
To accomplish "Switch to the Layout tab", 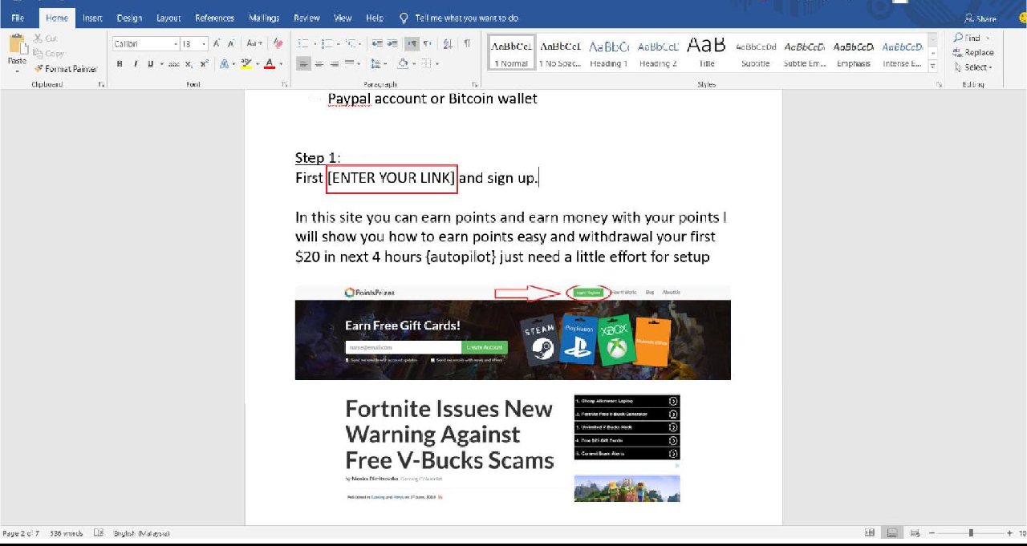I will pyautogui.click(x=168, y=18).
